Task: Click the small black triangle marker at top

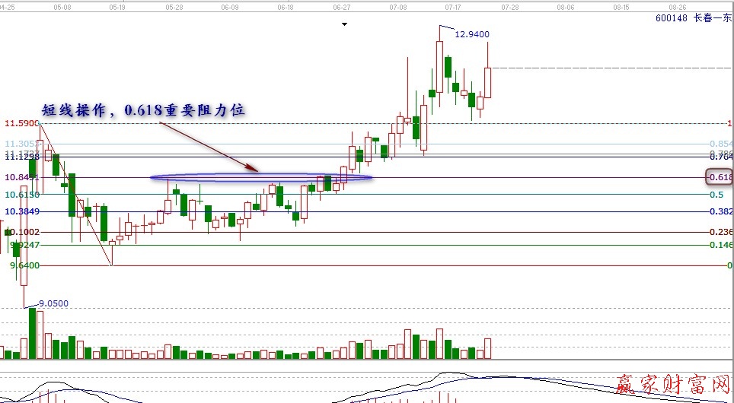Action: (x=345, y=24)
